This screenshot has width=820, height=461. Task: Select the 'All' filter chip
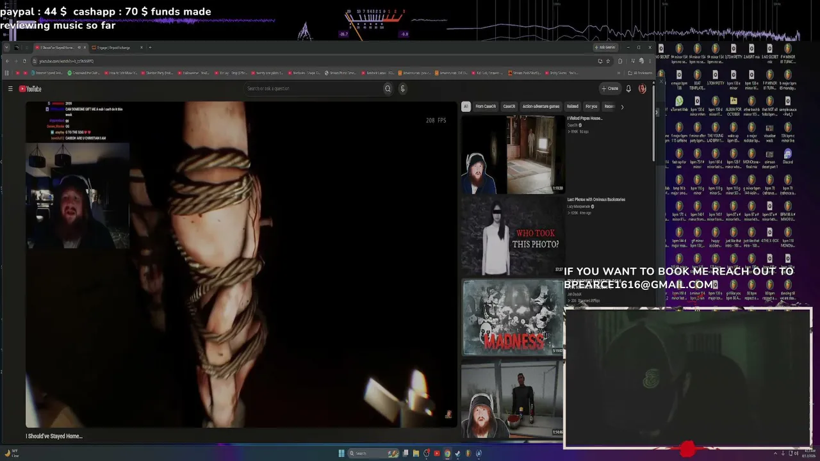[x=466, y=106]
